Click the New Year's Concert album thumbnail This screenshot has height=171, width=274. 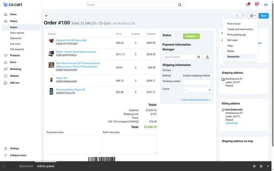click(x=51, y=65)
